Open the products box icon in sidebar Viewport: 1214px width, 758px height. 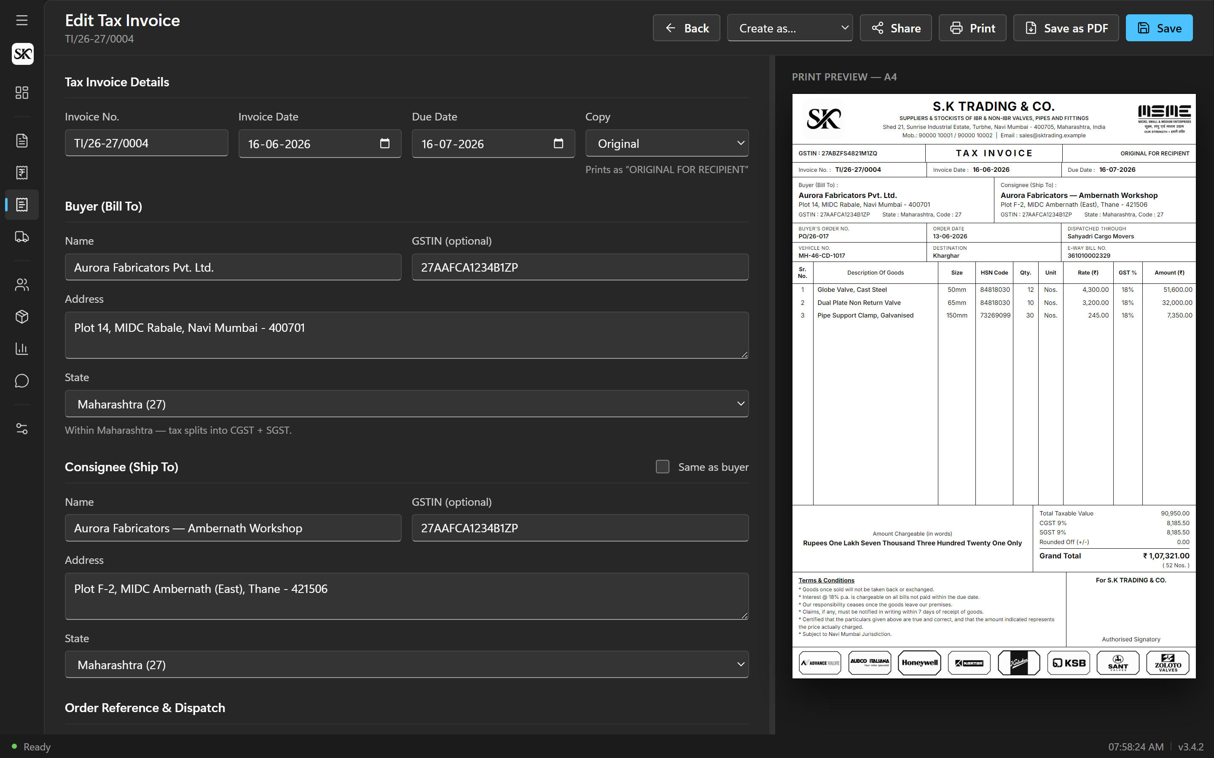point(21,317)
